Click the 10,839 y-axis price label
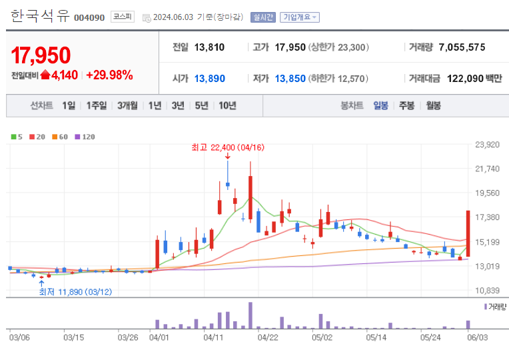 pos(487,291)
